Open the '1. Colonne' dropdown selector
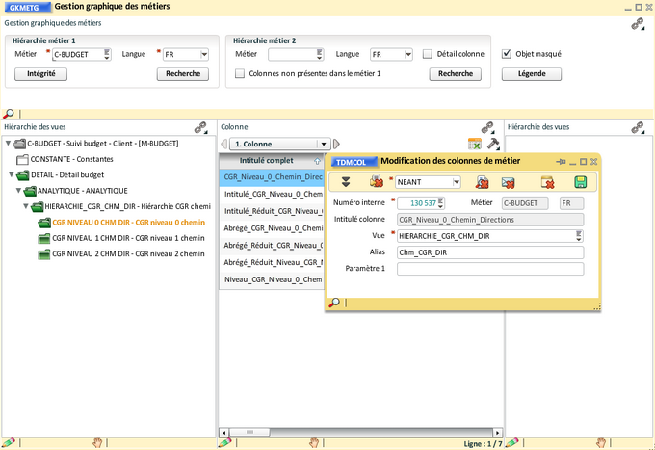The height and width of the screenshot is (450, 655). click(324, 144)
